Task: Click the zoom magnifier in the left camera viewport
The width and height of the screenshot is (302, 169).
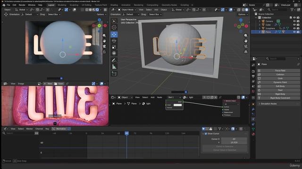Action: [x=104, y=36]
